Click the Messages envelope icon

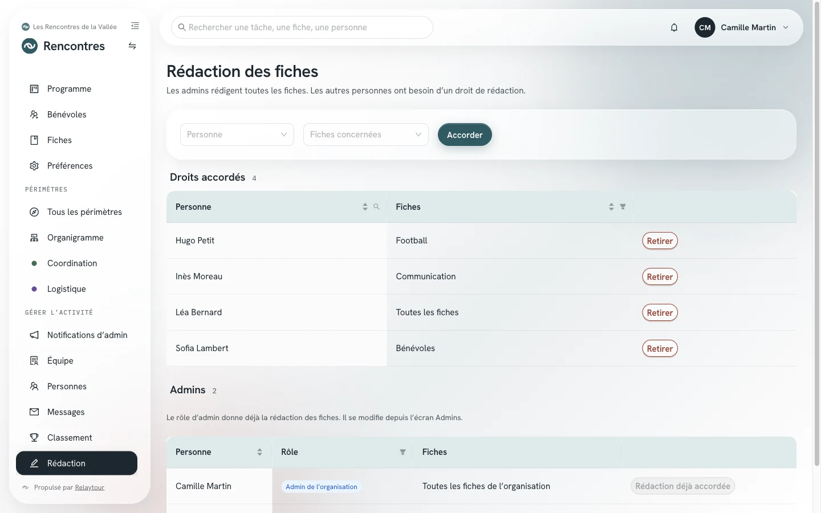[x=34, y=412]
